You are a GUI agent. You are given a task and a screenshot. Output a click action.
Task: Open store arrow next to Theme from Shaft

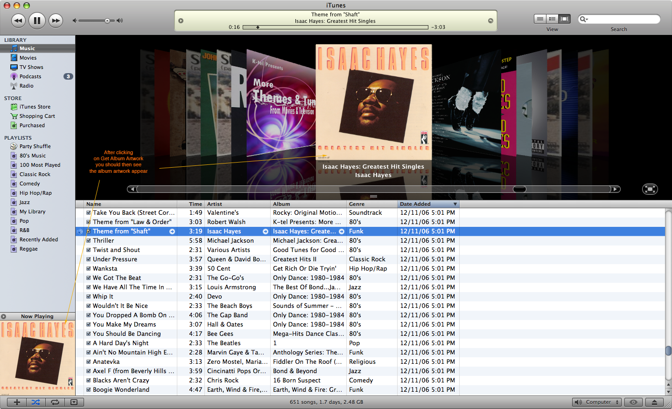click(x=172, y=232)
